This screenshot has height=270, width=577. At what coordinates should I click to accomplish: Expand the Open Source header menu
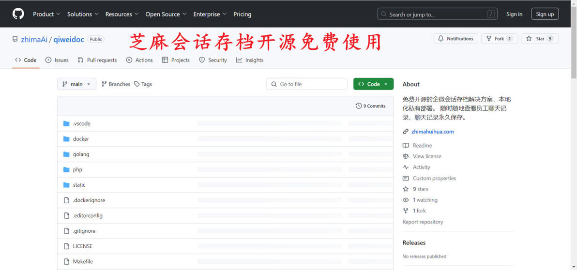coord(166,14)
